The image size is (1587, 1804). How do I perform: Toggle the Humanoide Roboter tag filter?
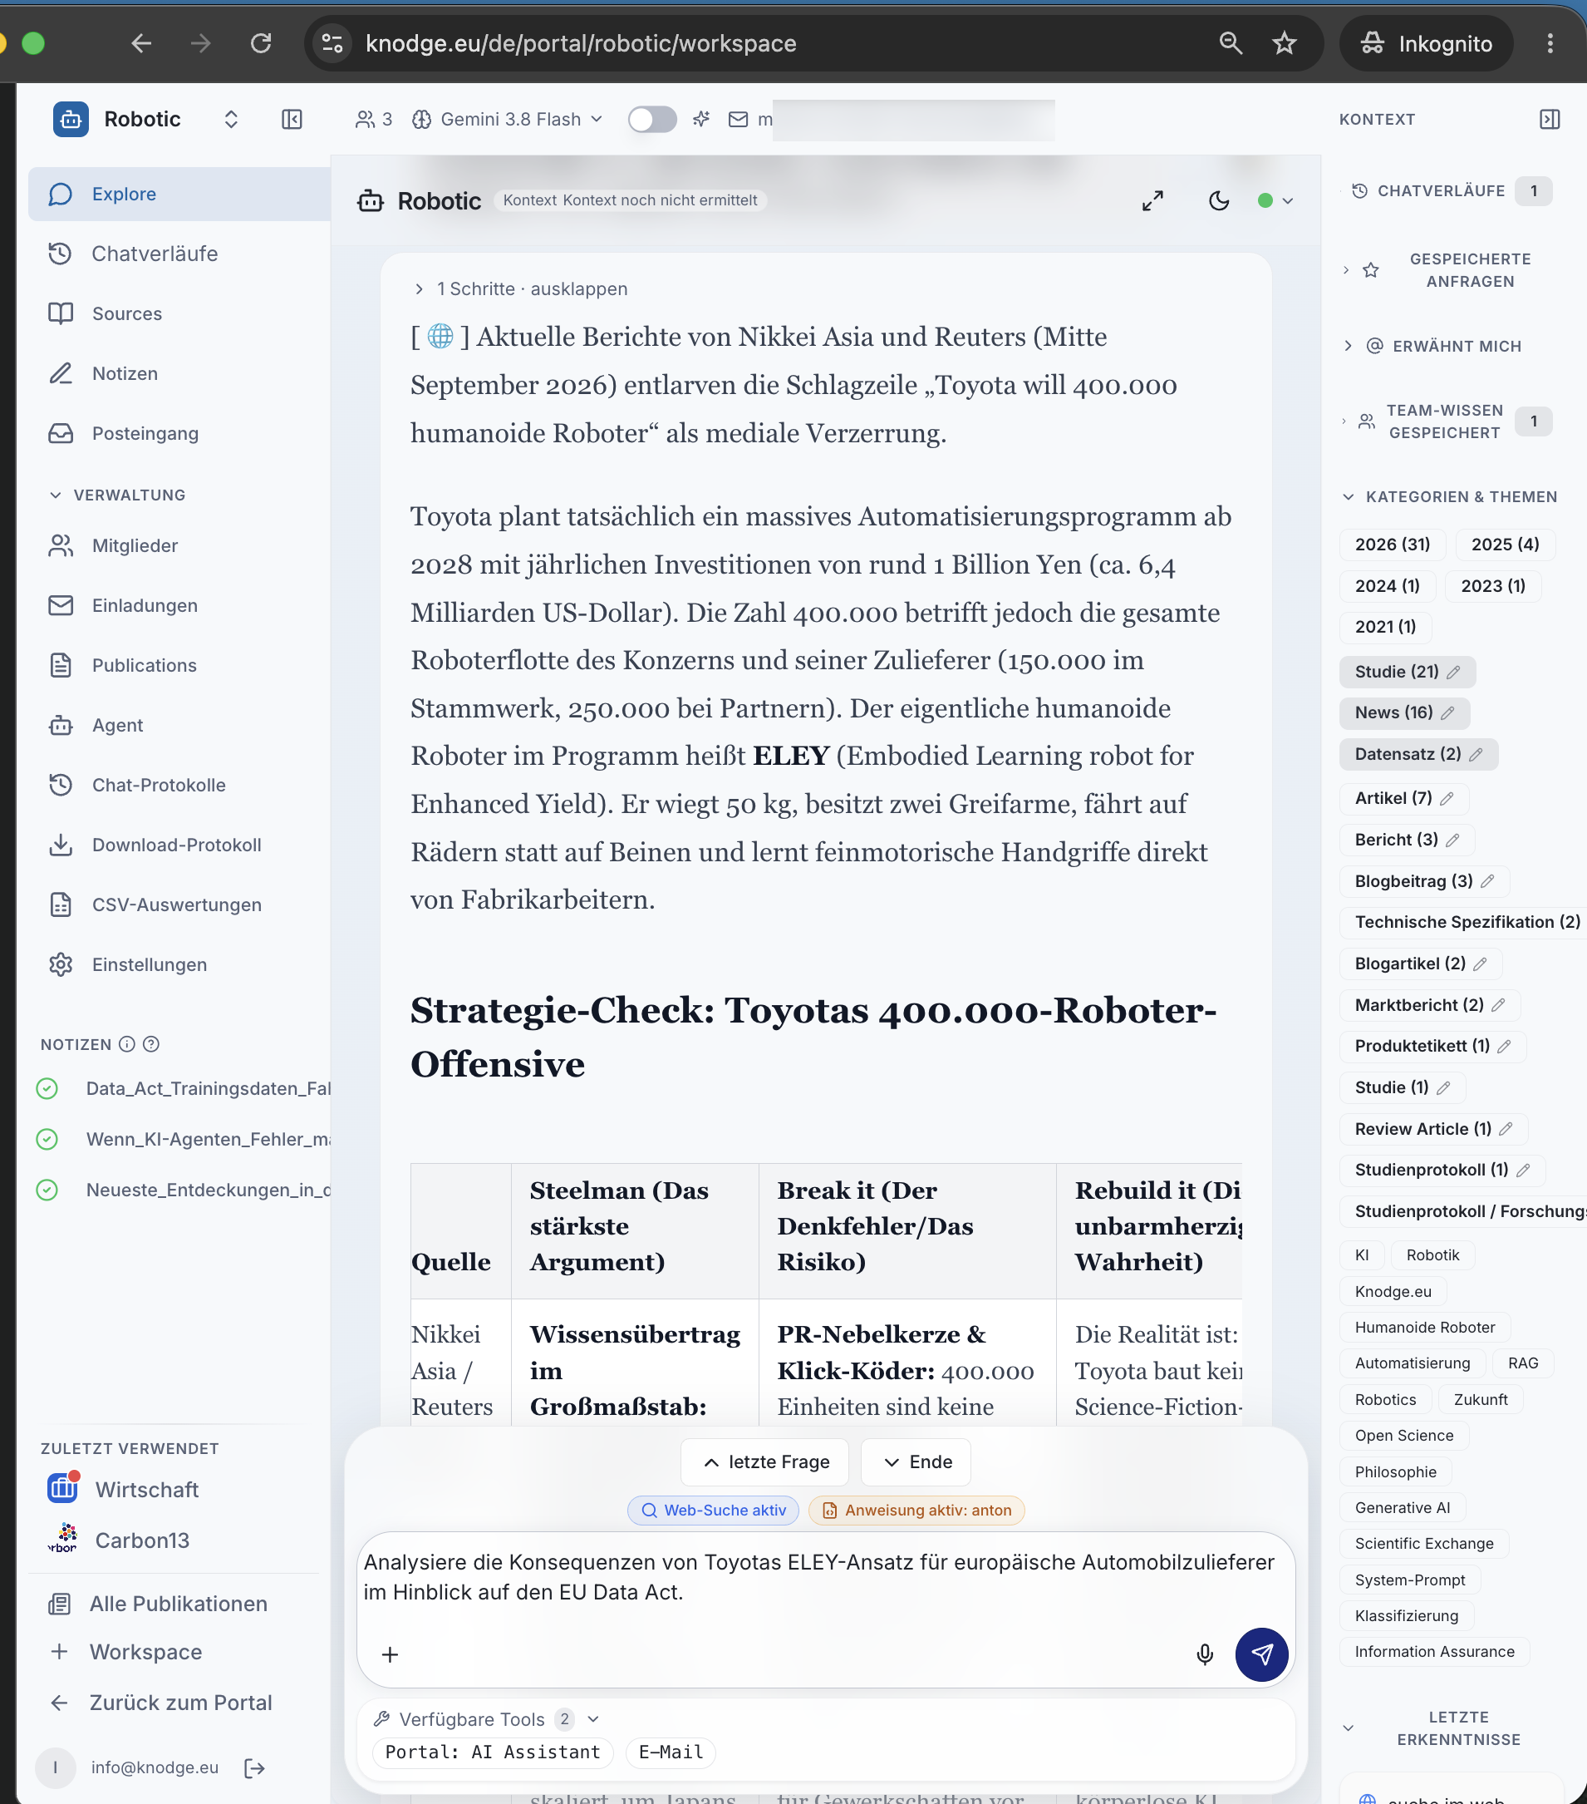[1425, 1328]
